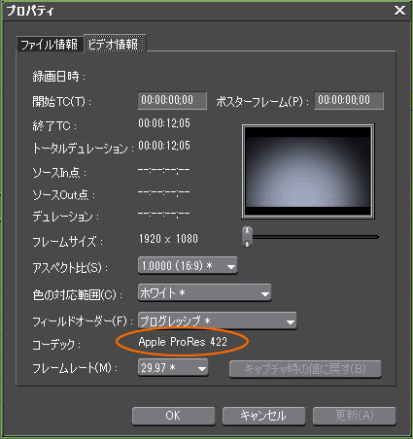Click the アスペクト比 dropdown arrow
The width and height of the screenshot is (413, 439).
point(231,267)
